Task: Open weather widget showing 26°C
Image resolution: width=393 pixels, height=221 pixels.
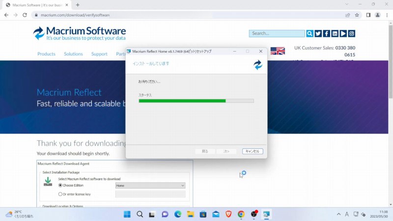Action: click(20, 214)
